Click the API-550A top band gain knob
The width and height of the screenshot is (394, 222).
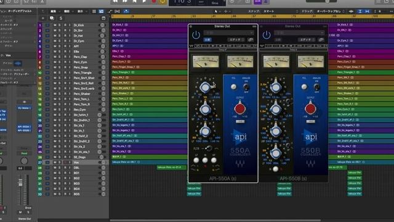pyautogui.click(x=205, y=88)
